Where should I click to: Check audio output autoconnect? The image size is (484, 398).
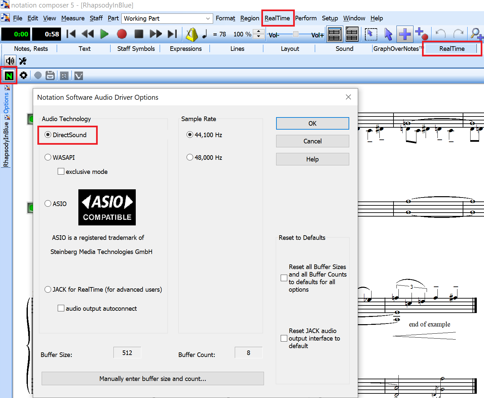pyautogui.click(x=61, y=308)
